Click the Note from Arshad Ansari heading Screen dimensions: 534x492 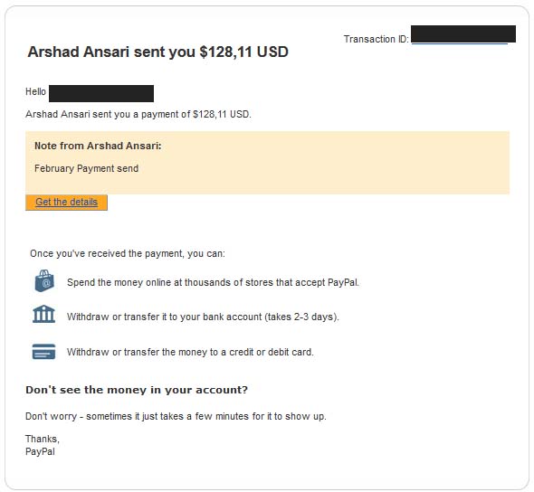98,146
